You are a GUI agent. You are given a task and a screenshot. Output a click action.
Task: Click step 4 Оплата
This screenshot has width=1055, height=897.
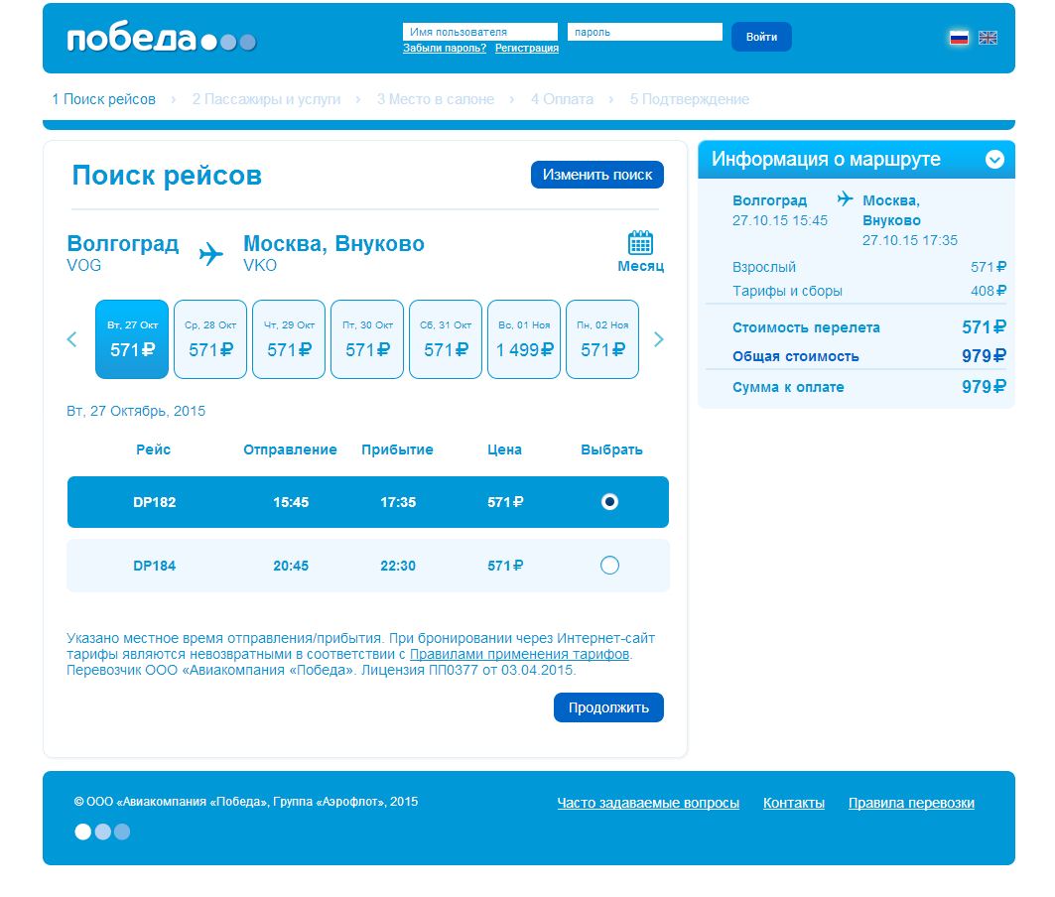562,99
